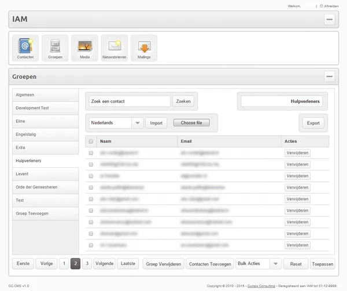Click the Afmelden logout link

coord(329,6)
